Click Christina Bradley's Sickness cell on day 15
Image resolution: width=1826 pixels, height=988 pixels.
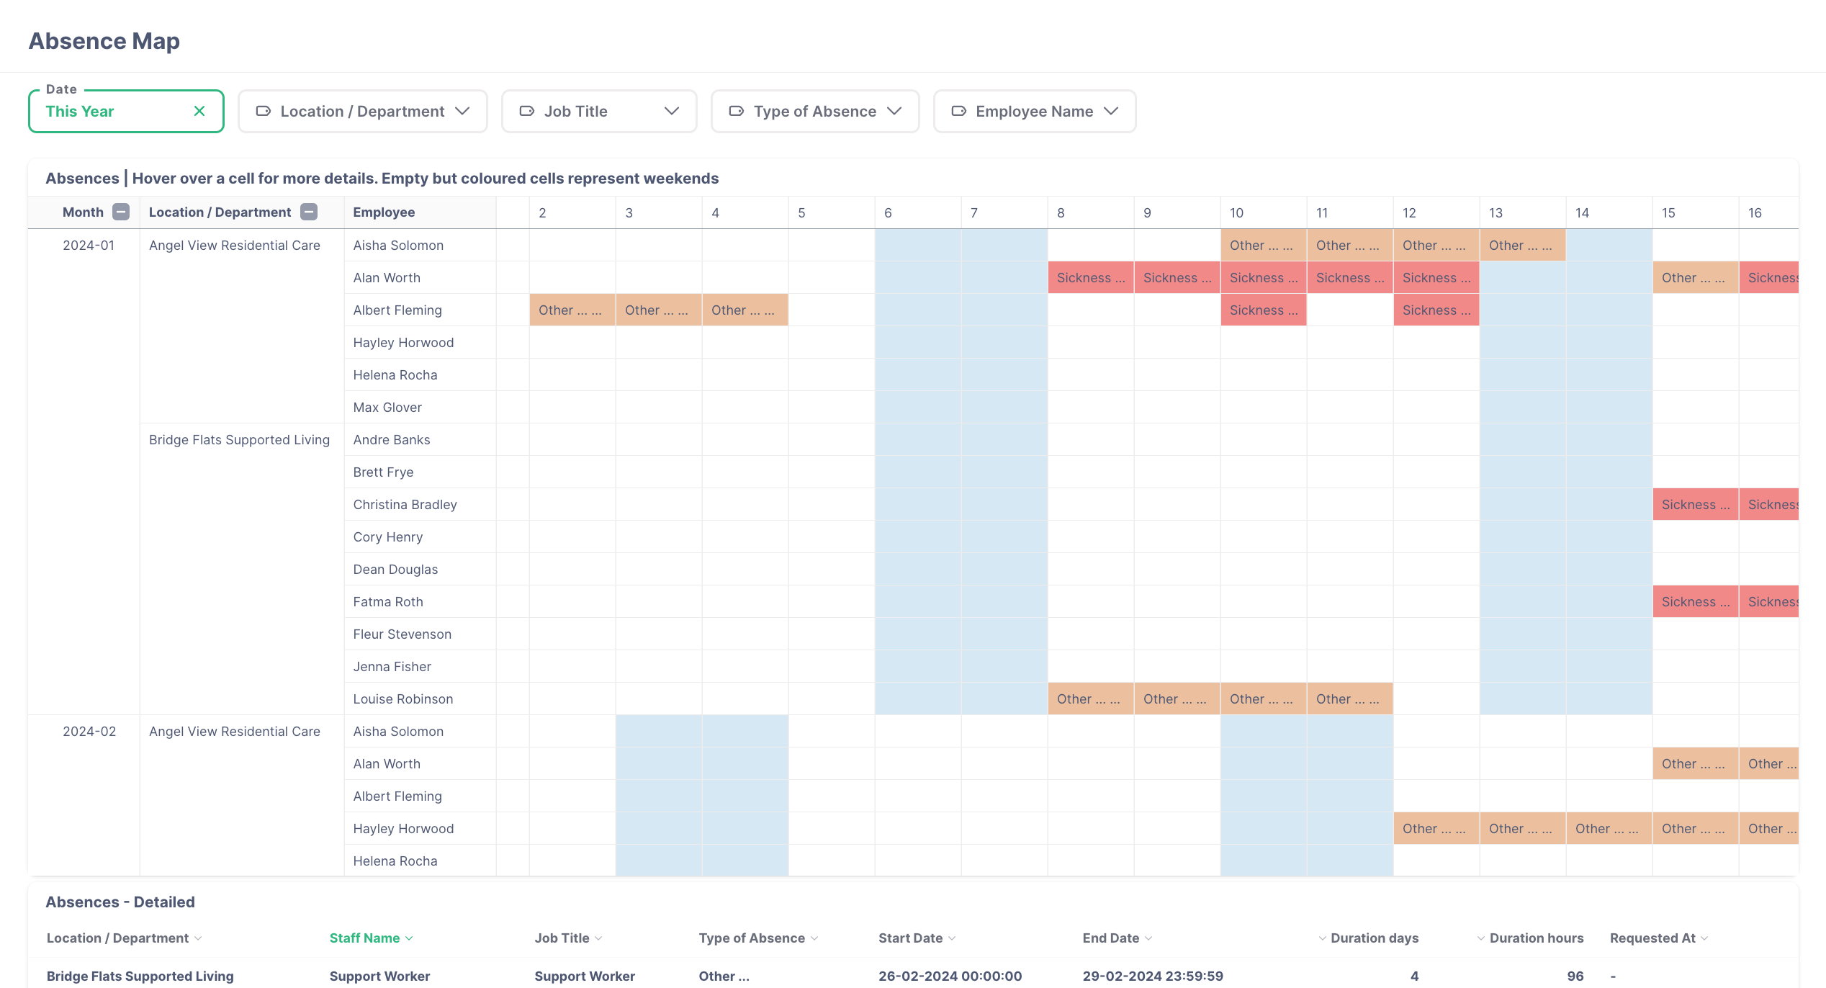coord(1696,504)
